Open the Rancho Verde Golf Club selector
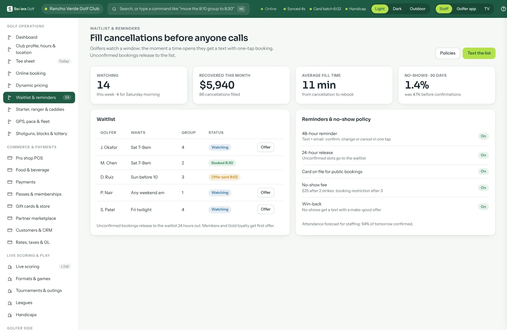Viewport: 507px width, 330px height. pyautogui.click(x=72, y=9)
